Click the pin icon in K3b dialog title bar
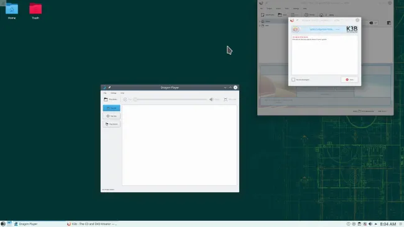The image size is (404, 227). 297,20
